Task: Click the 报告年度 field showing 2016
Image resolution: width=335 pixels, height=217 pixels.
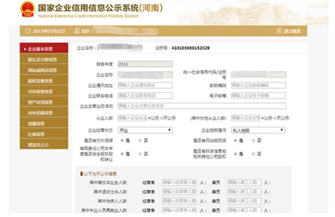Action: [145, 64]
